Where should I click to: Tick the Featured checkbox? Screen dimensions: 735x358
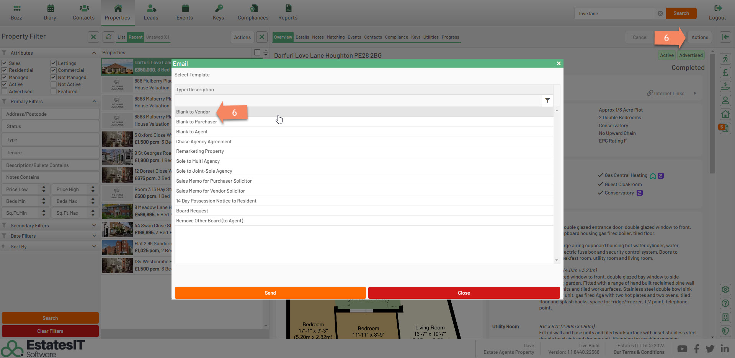(x=54, y=92)
